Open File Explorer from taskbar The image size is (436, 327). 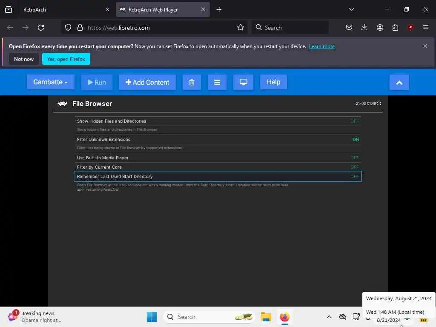pos(266,317)
